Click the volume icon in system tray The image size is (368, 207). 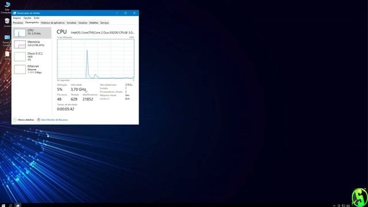[x=348, y=206]
